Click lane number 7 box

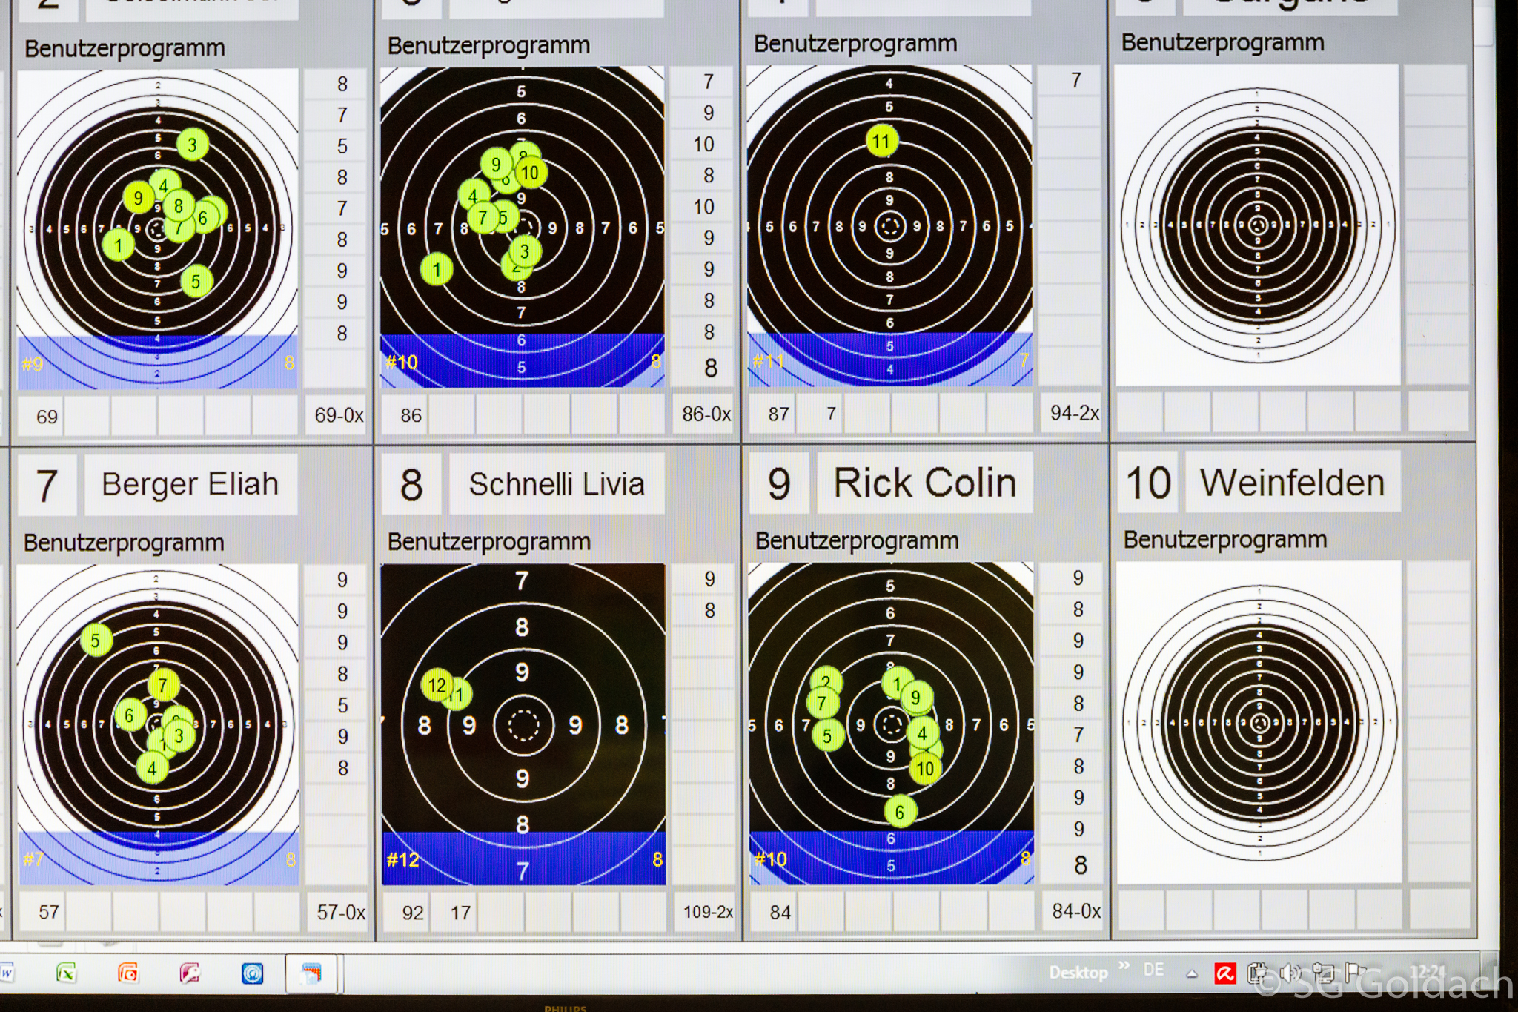pyautogui.click(x=47, y=486)
